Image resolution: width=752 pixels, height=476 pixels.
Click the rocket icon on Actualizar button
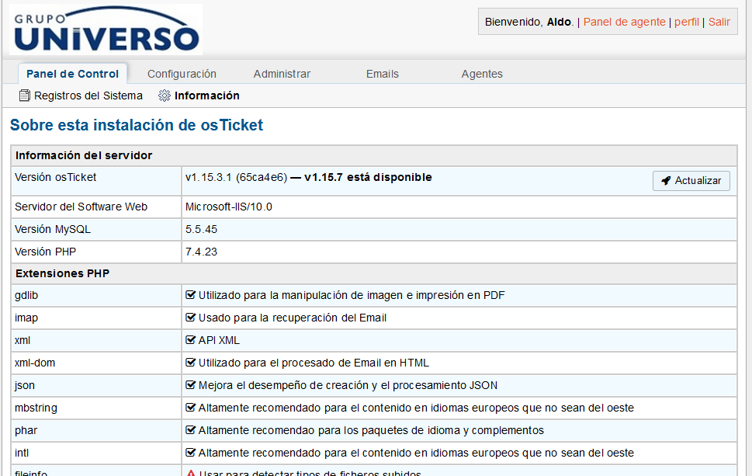tap(666, 181)
